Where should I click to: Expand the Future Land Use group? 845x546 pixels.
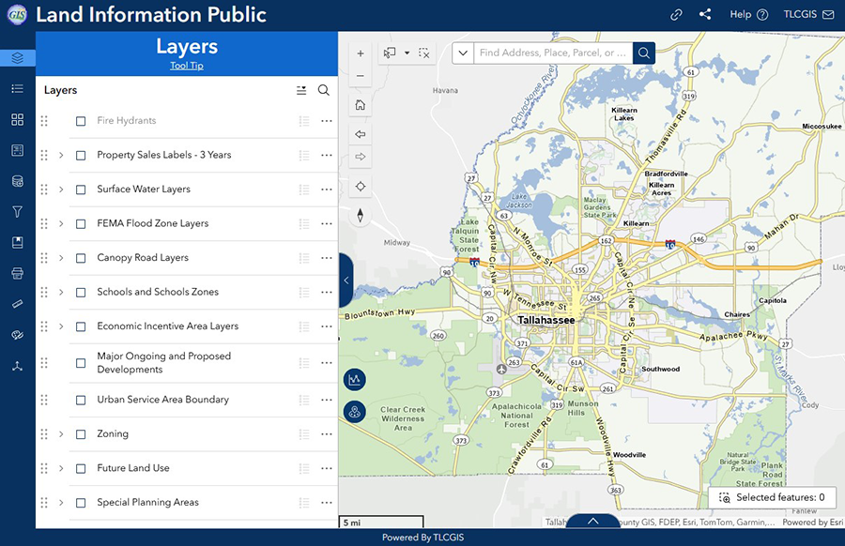(x=61, y=468)
